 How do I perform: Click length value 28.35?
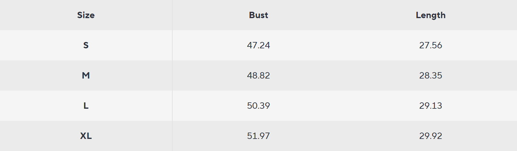(431, 75)
